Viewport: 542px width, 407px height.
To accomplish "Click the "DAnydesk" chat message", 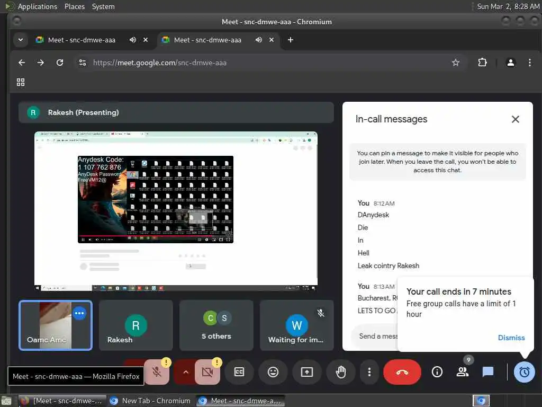I will point(373,215).
